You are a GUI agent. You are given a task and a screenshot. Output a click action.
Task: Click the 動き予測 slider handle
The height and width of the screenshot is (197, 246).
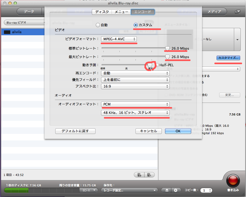[x=150, y=65]
